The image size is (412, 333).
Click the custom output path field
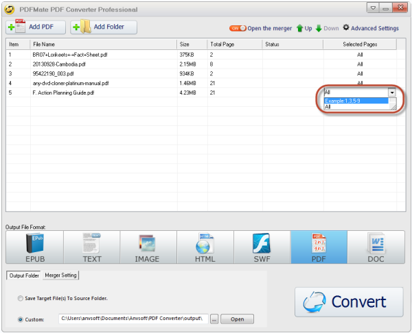[133, 319]
